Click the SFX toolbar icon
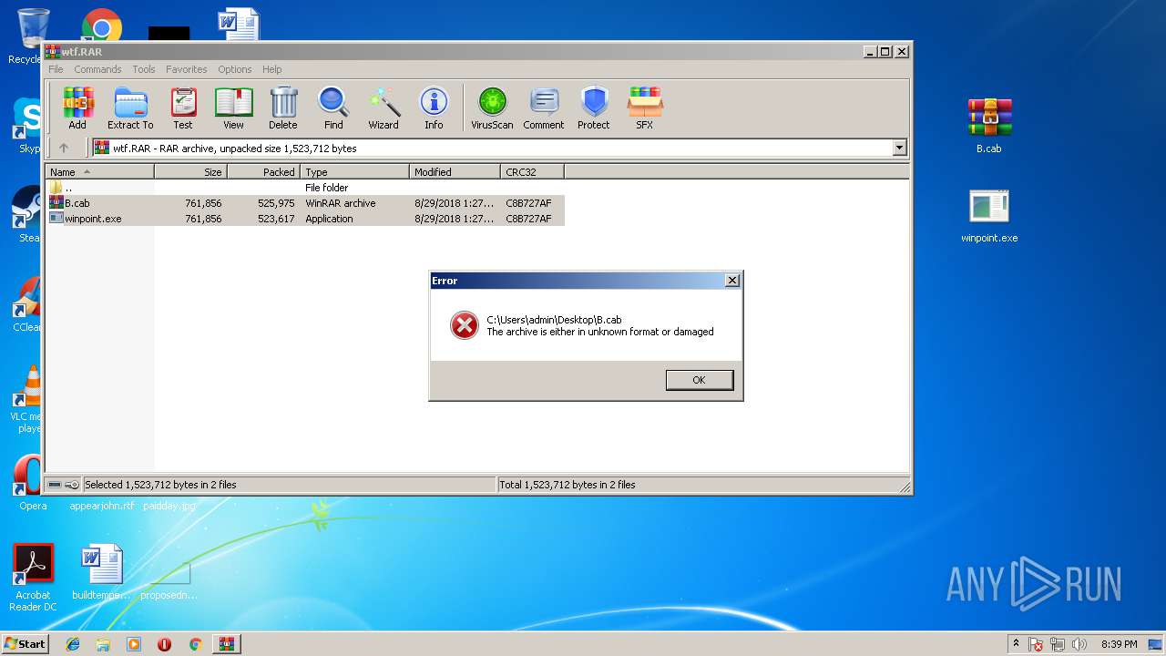Screen dimensions: 1166x656 [645, 108]
